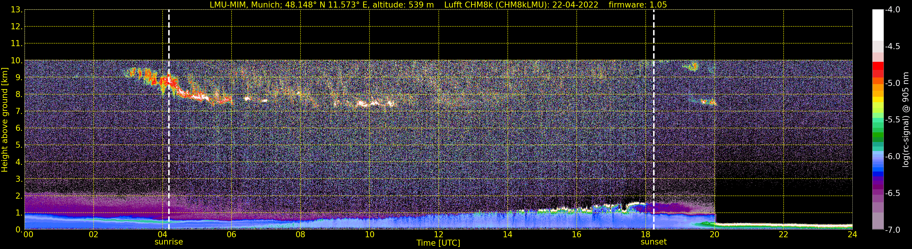Click the 'sunset' label below the axis
Image resolution: width=912 pixels, height=249 pixels.
(x=654, y=242)
